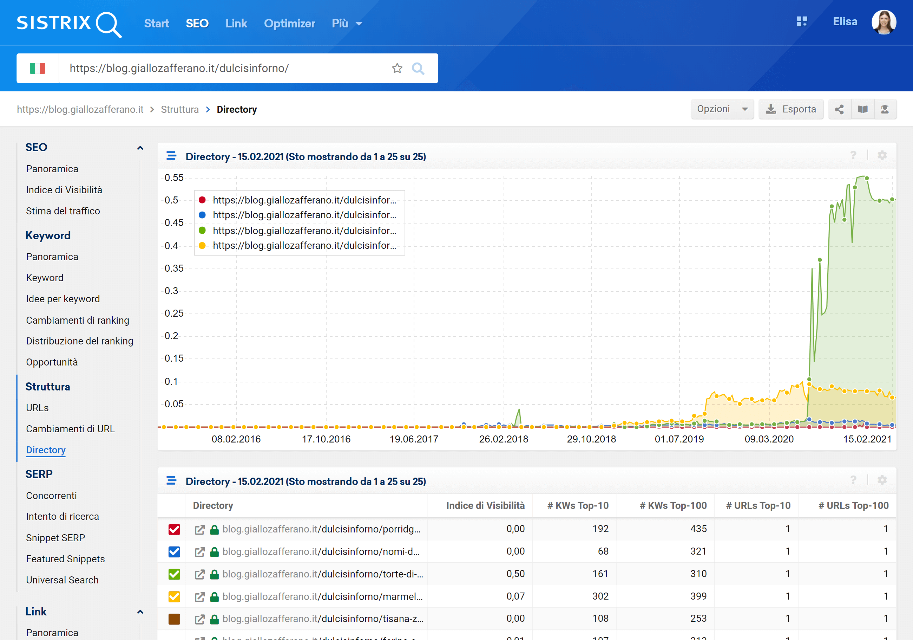Click username Elisa in header
Screen dimensions: 913x640
pos(845,22)
